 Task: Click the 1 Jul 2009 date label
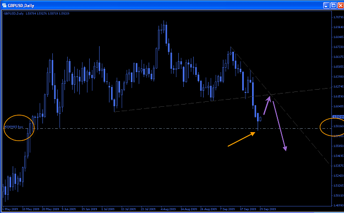point(108,209)
